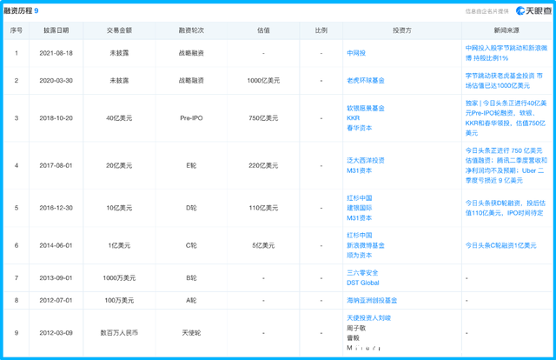Viewport: 556px width, 360px height.
Task: Click the 100万美元 transaction amount
Action: (x=119, y=300)
